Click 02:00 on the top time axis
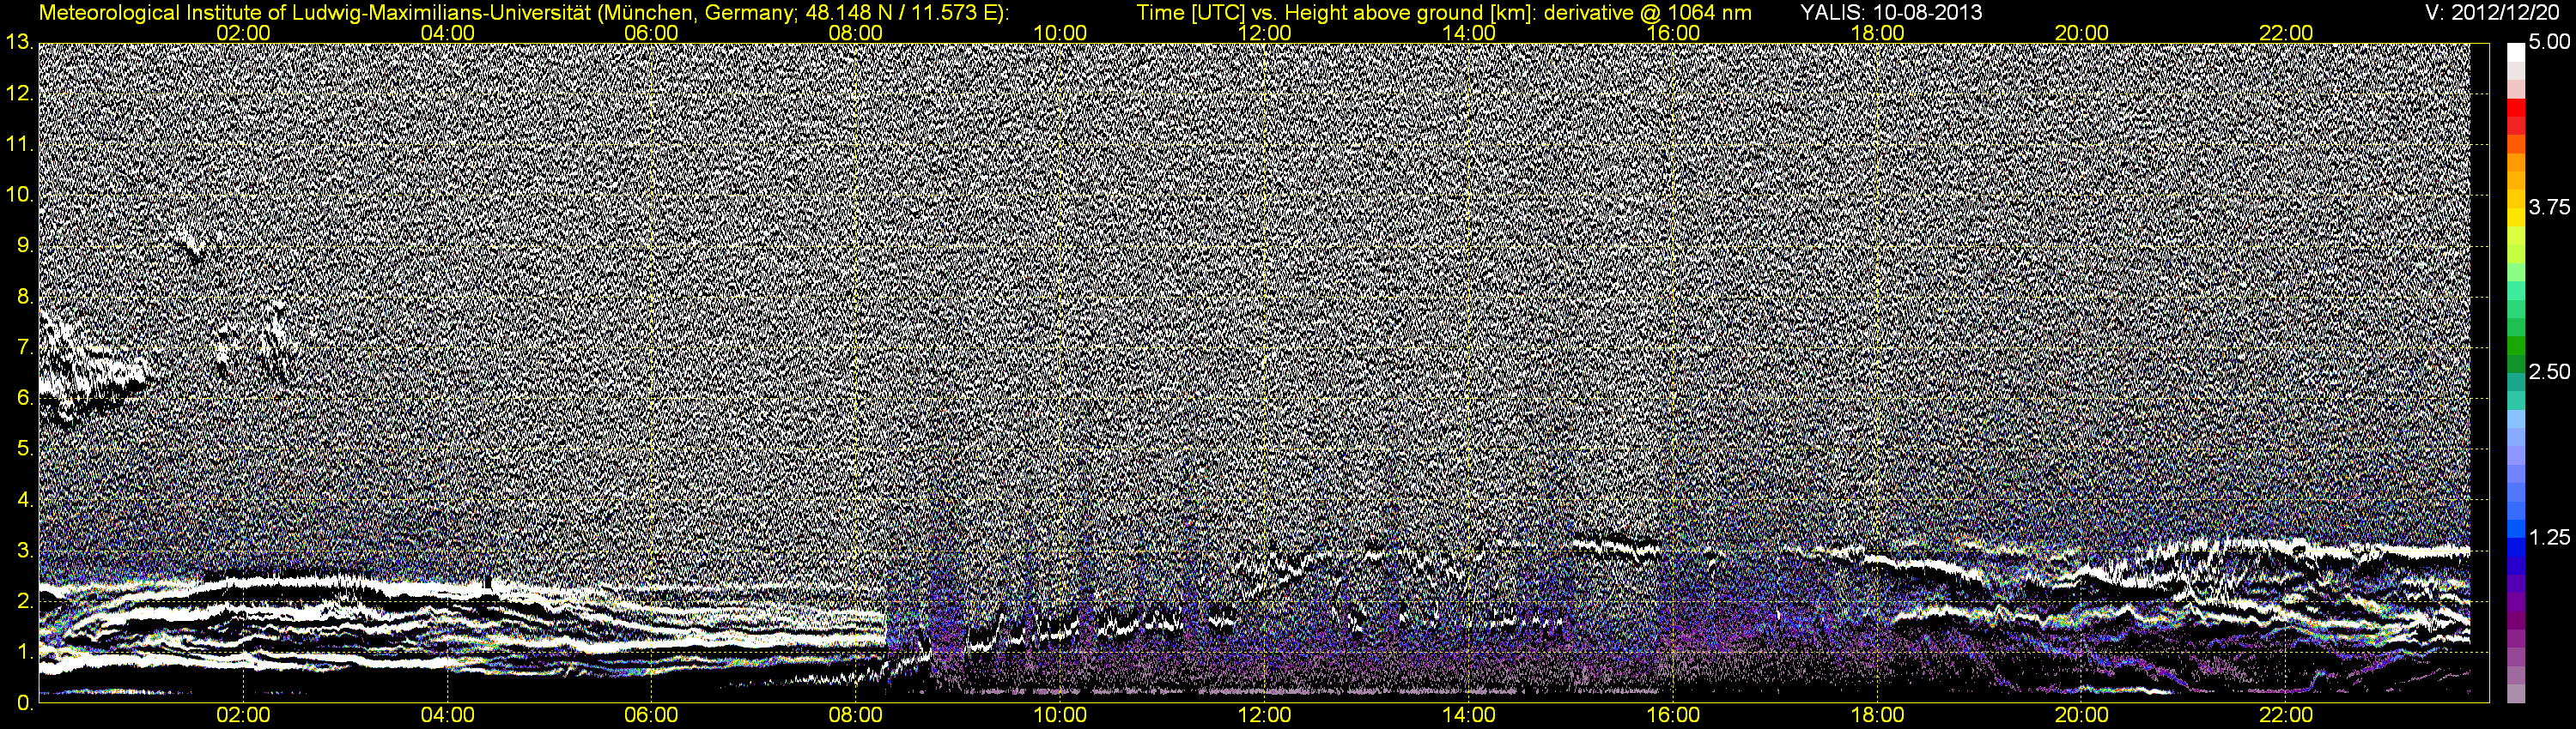2576x729 pixels. click(243, 33)
